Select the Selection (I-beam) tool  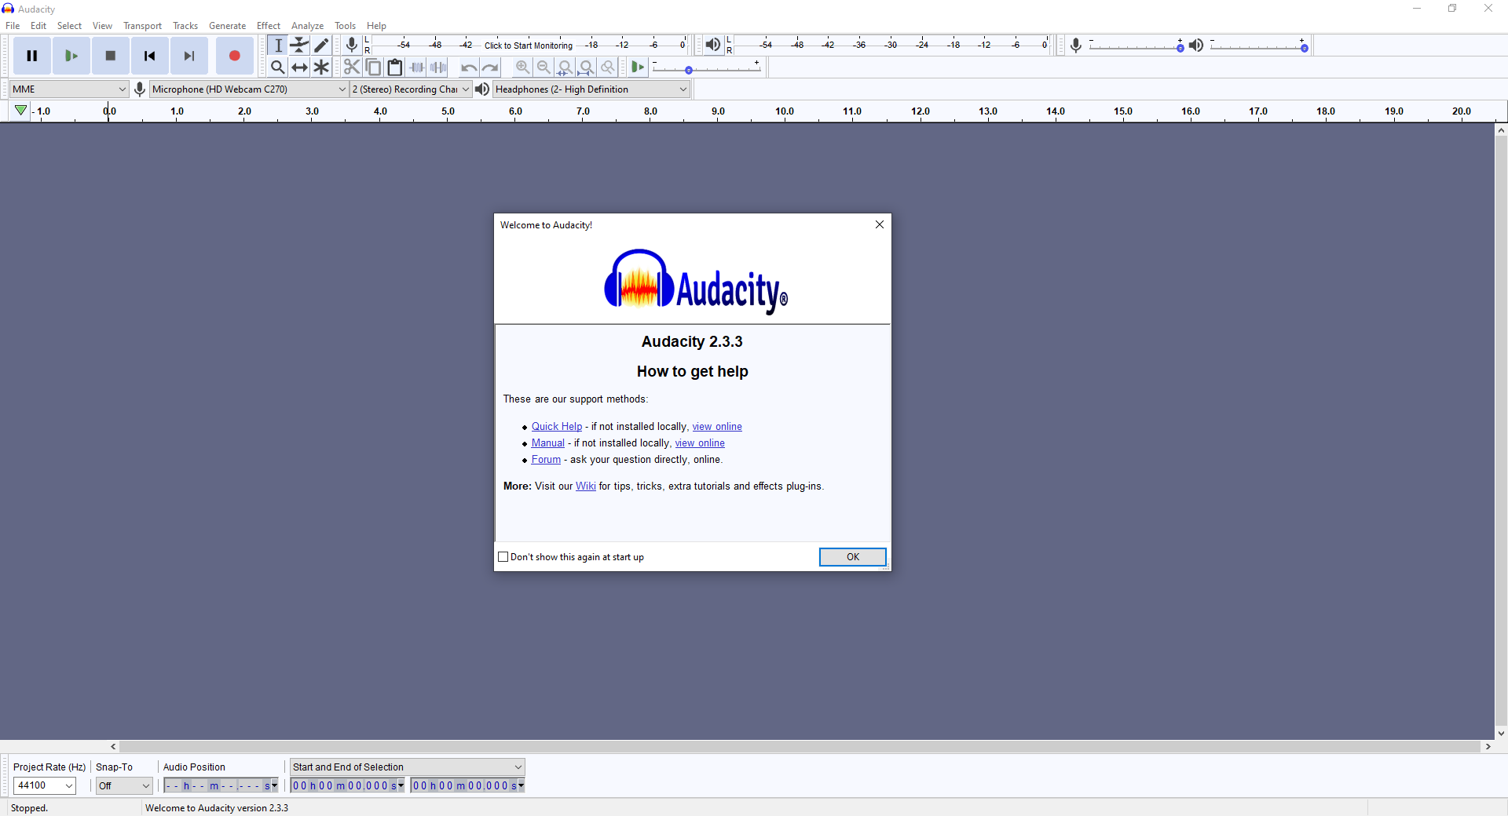tap(278, 46)
